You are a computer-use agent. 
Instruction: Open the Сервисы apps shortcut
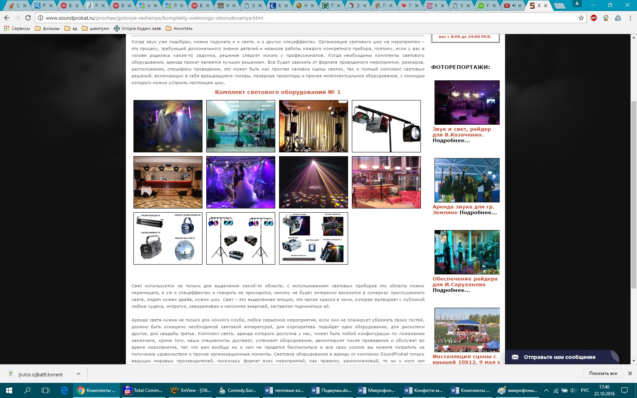[17, 28]
